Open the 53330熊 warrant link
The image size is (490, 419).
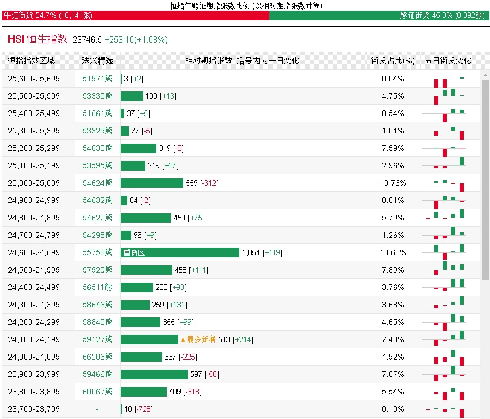(x=97, y=96)
